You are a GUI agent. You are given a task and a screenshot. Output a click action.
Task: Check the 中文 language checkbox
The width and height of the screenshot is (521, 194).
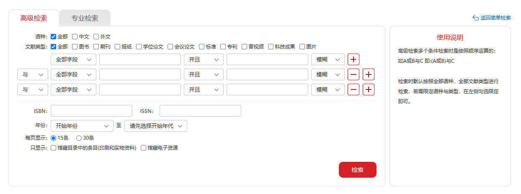click(x=75, y=37)
